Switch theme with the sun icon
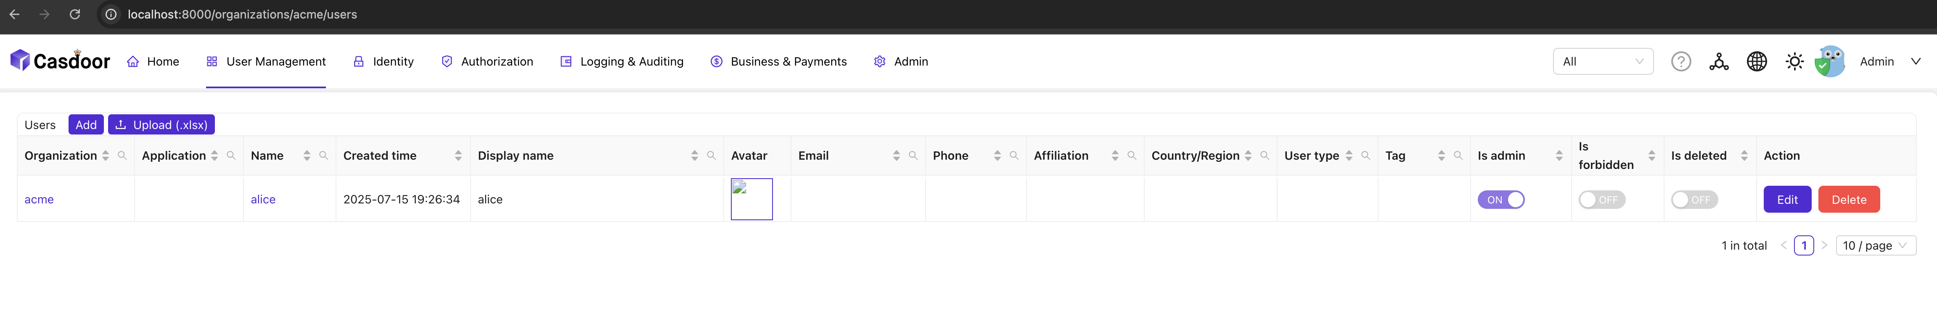Viewport: 1937px width, 332px height. tap(1794, 62)
